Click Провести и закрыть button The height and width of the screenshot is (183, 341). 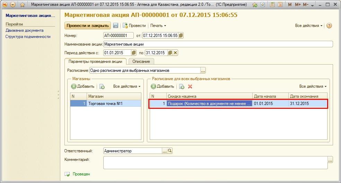[87, 26]
